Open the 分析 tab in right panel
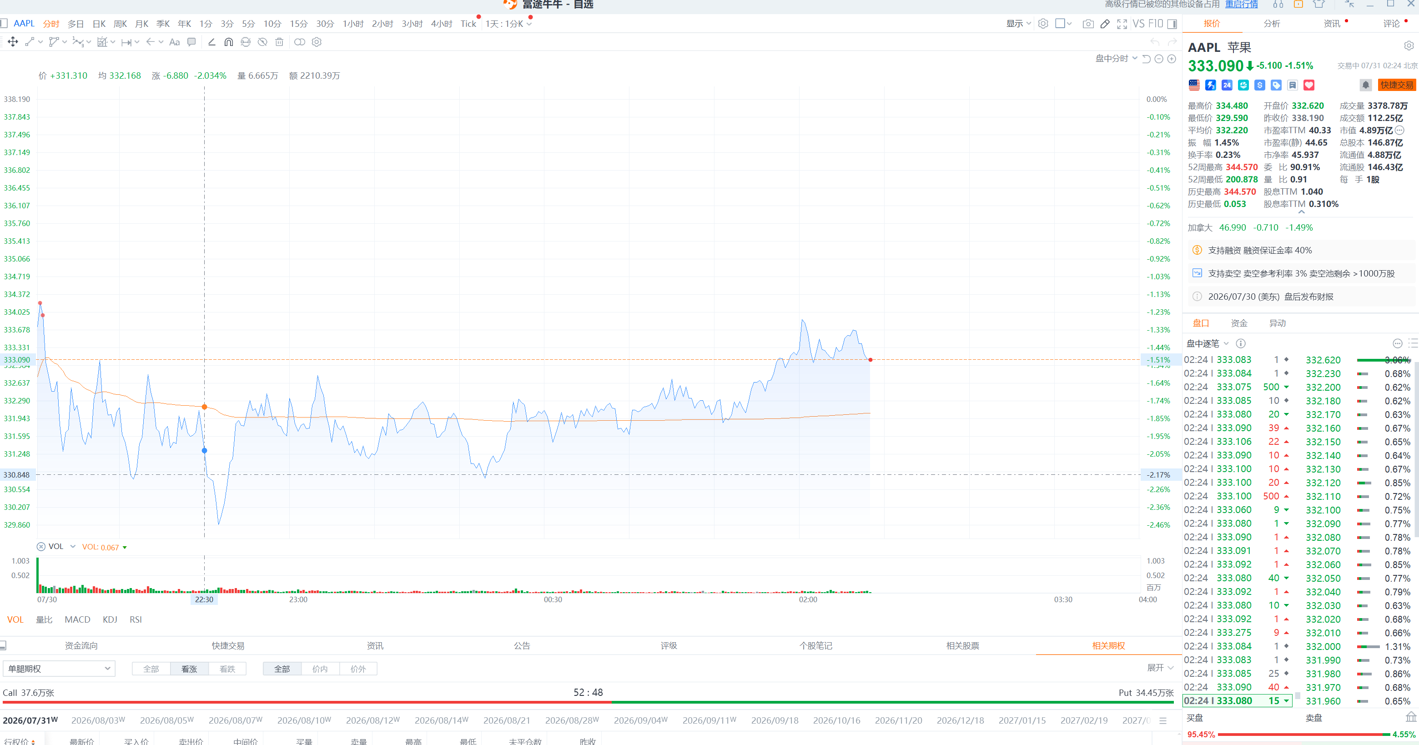The width and height of the screenshot is (1419, 745). click(x=1272, y=23)
